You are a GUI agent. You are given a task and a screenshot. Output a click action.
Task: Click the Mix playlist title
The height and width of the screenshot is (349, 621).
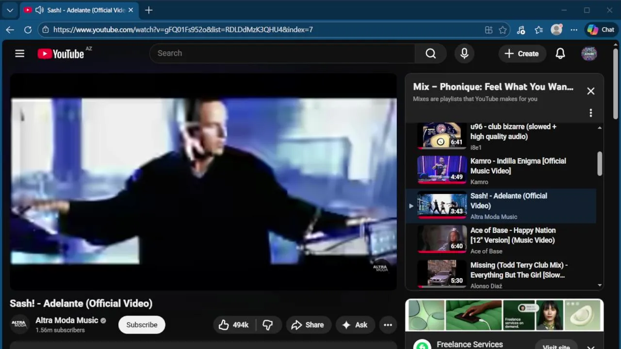click(x=493, y=87)
